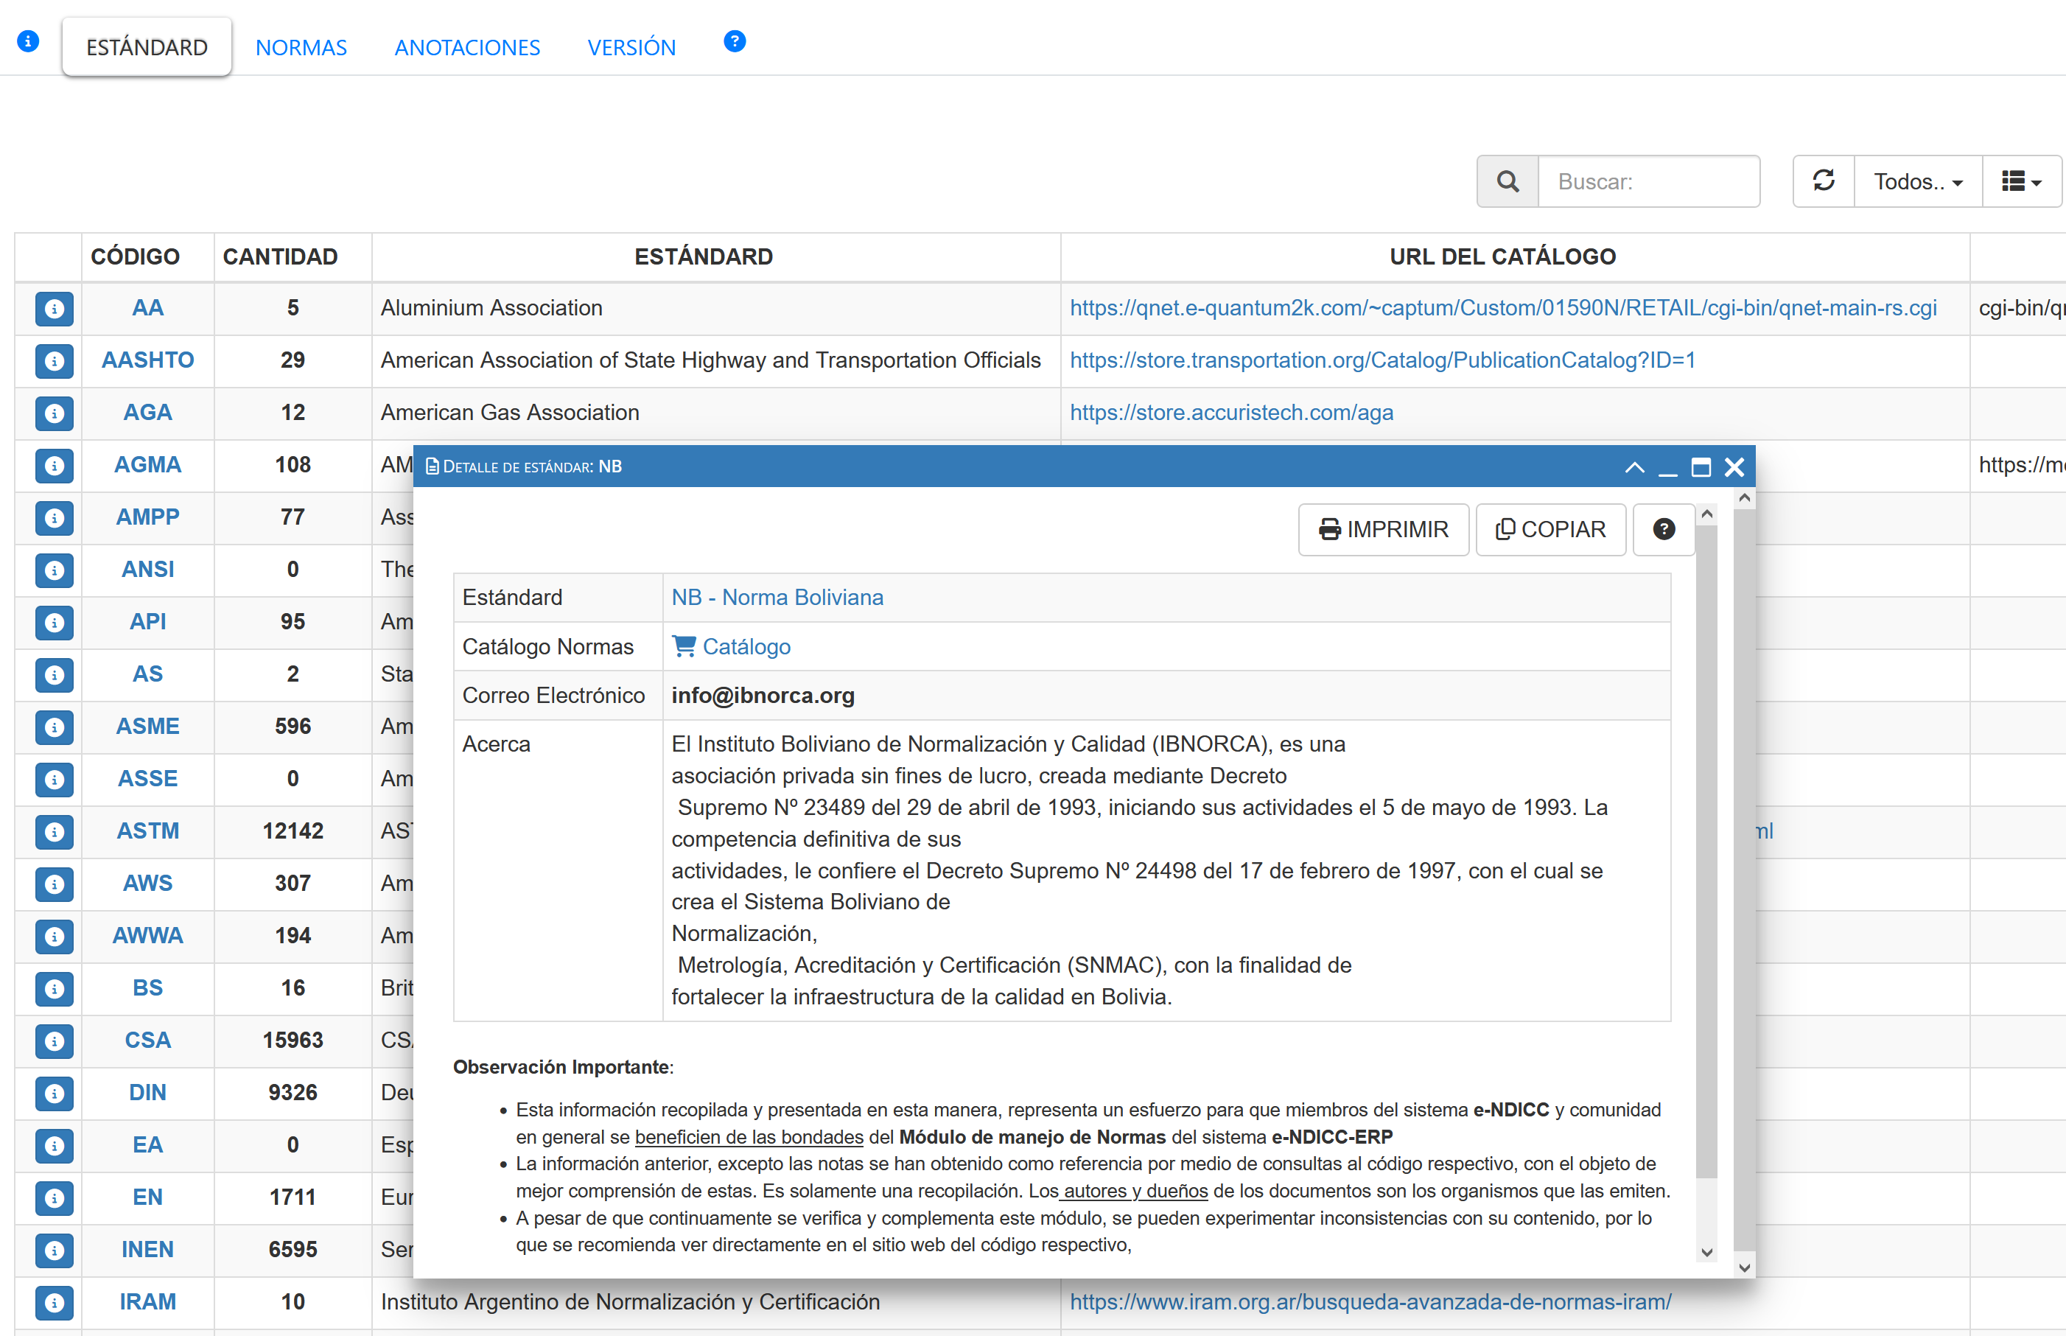The width and height of the screenshot is (2066, 1336).
Task: Switch to the ANOTACIONES tab
Action: [466, 48]
